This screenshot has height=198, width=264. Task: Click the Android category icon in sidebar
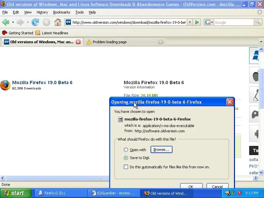point(254,134)
